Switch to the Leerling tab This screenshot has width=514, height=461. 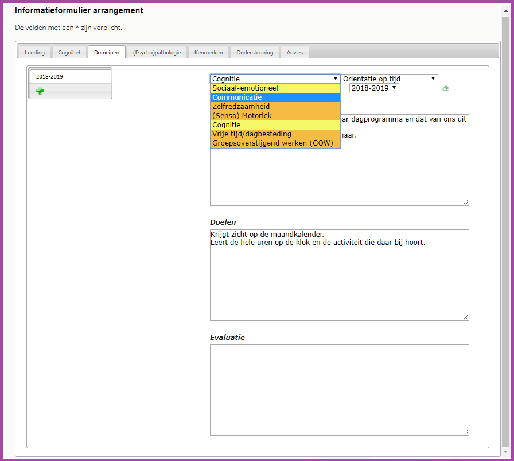pos(34,53)
